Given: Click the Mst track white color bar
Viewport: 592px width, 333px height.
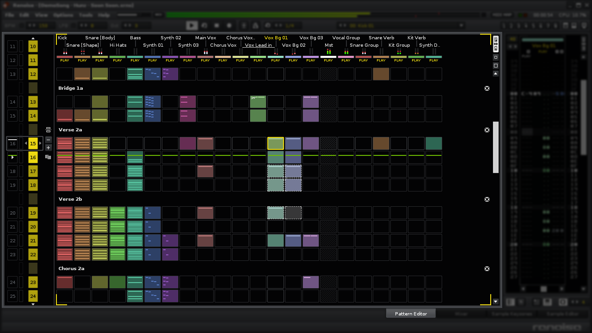Looking at the screenshot, I should pyautogui.click(x=328, y=57).
